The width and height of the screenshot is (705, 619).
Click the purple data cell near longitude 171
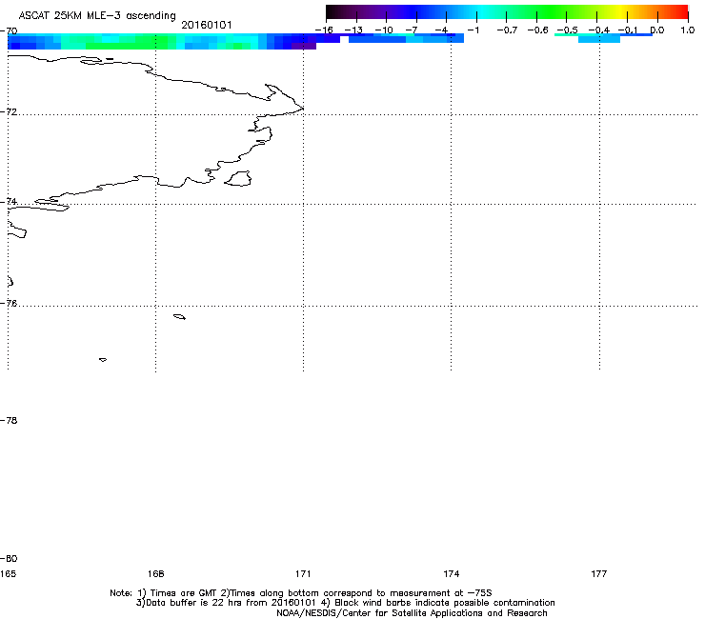click(x=304, y=46)
